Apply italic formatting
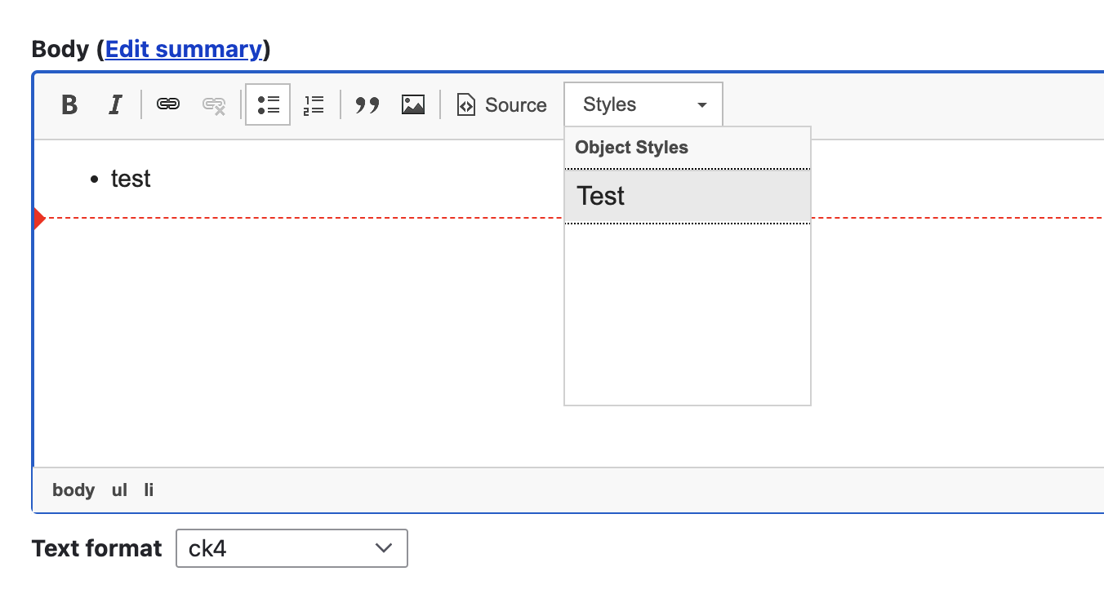 115,105
